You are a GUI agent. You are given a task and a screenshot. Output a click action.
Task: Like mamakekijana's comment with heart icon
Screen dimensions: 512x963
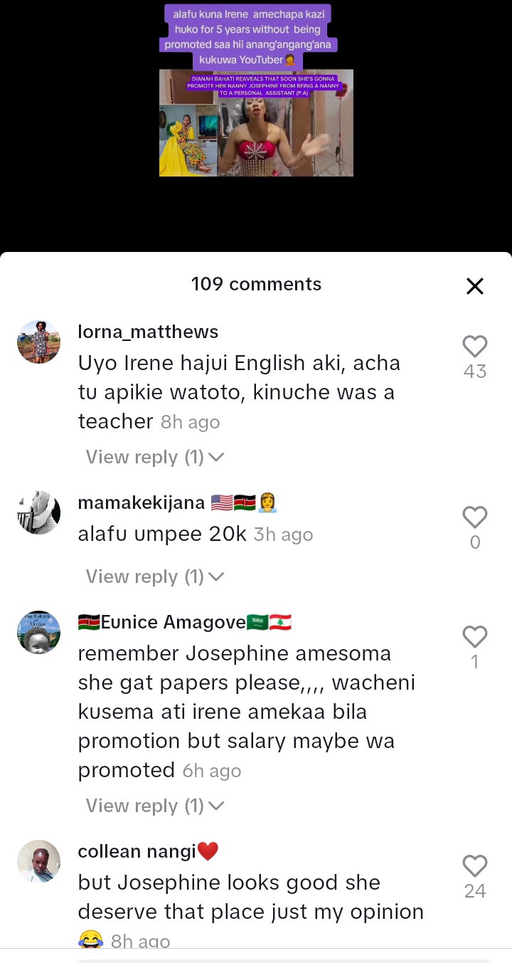474,517
